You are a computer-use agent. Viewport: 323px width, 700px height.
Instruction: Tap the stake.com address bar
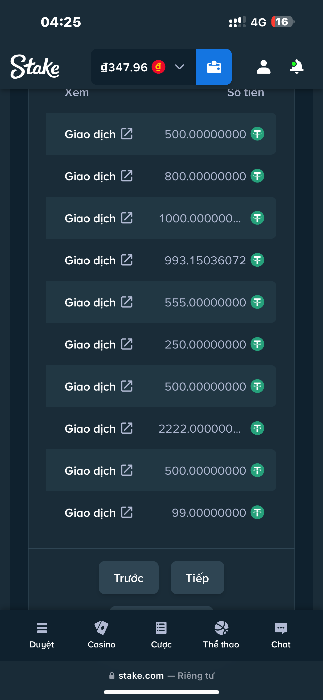pos(161,675)
